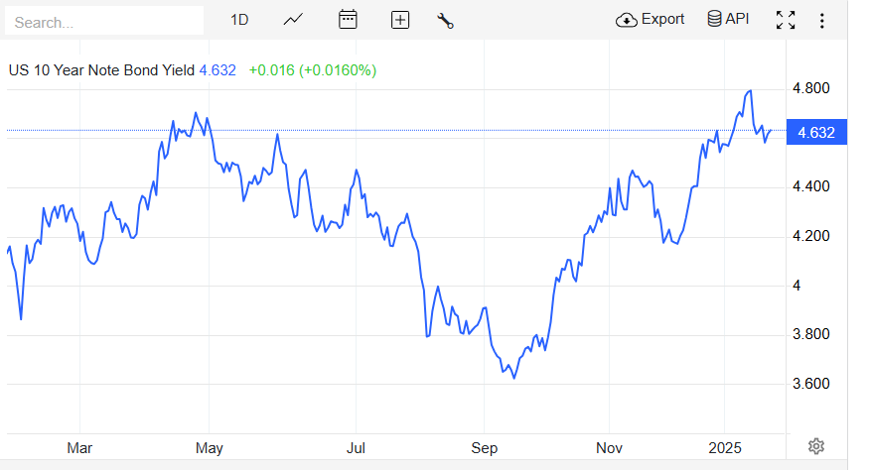Open the chart type line icon
The image size is (870, 470).
tap(293, 20)
